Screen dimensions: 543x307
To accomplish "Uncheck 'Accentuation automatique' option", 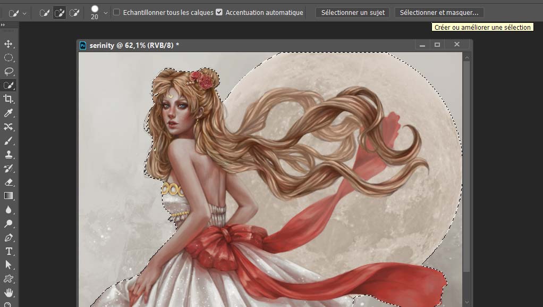I will pos(219,12).
